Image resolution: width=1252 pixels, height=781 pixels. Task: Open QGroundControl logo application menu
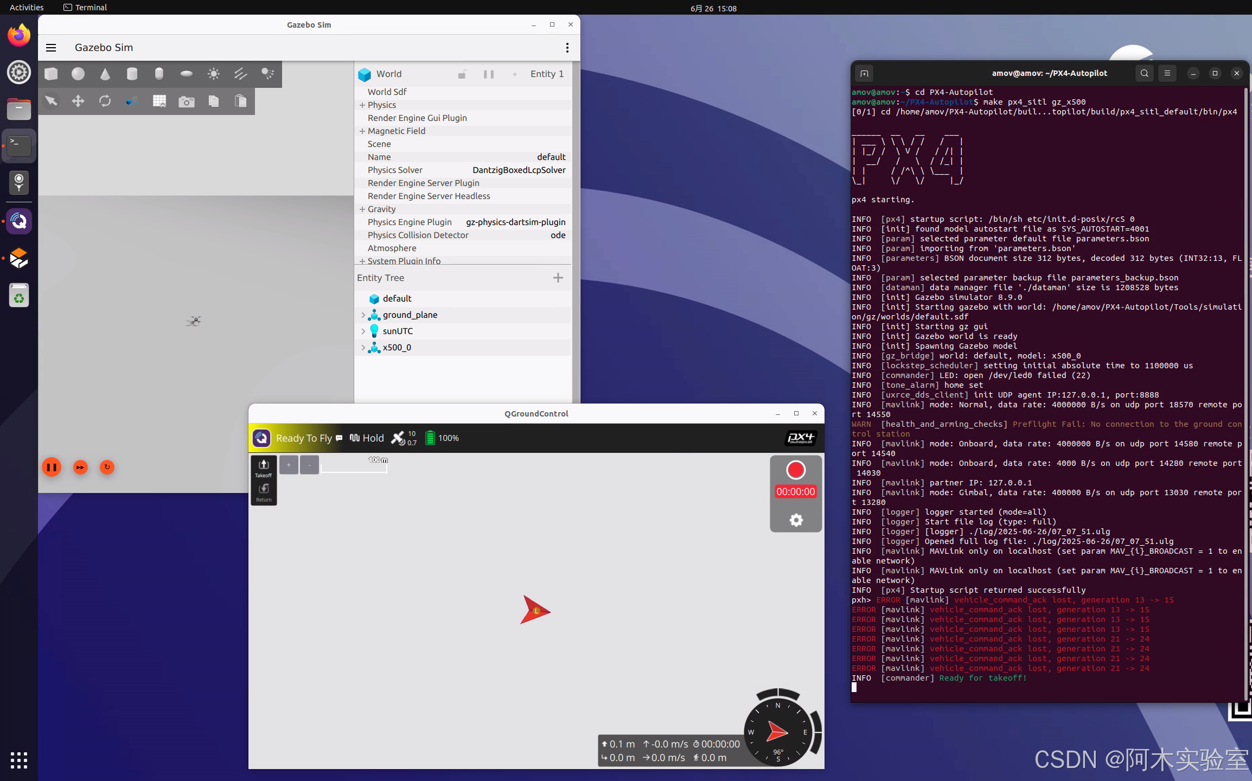(x=261, y=438)
